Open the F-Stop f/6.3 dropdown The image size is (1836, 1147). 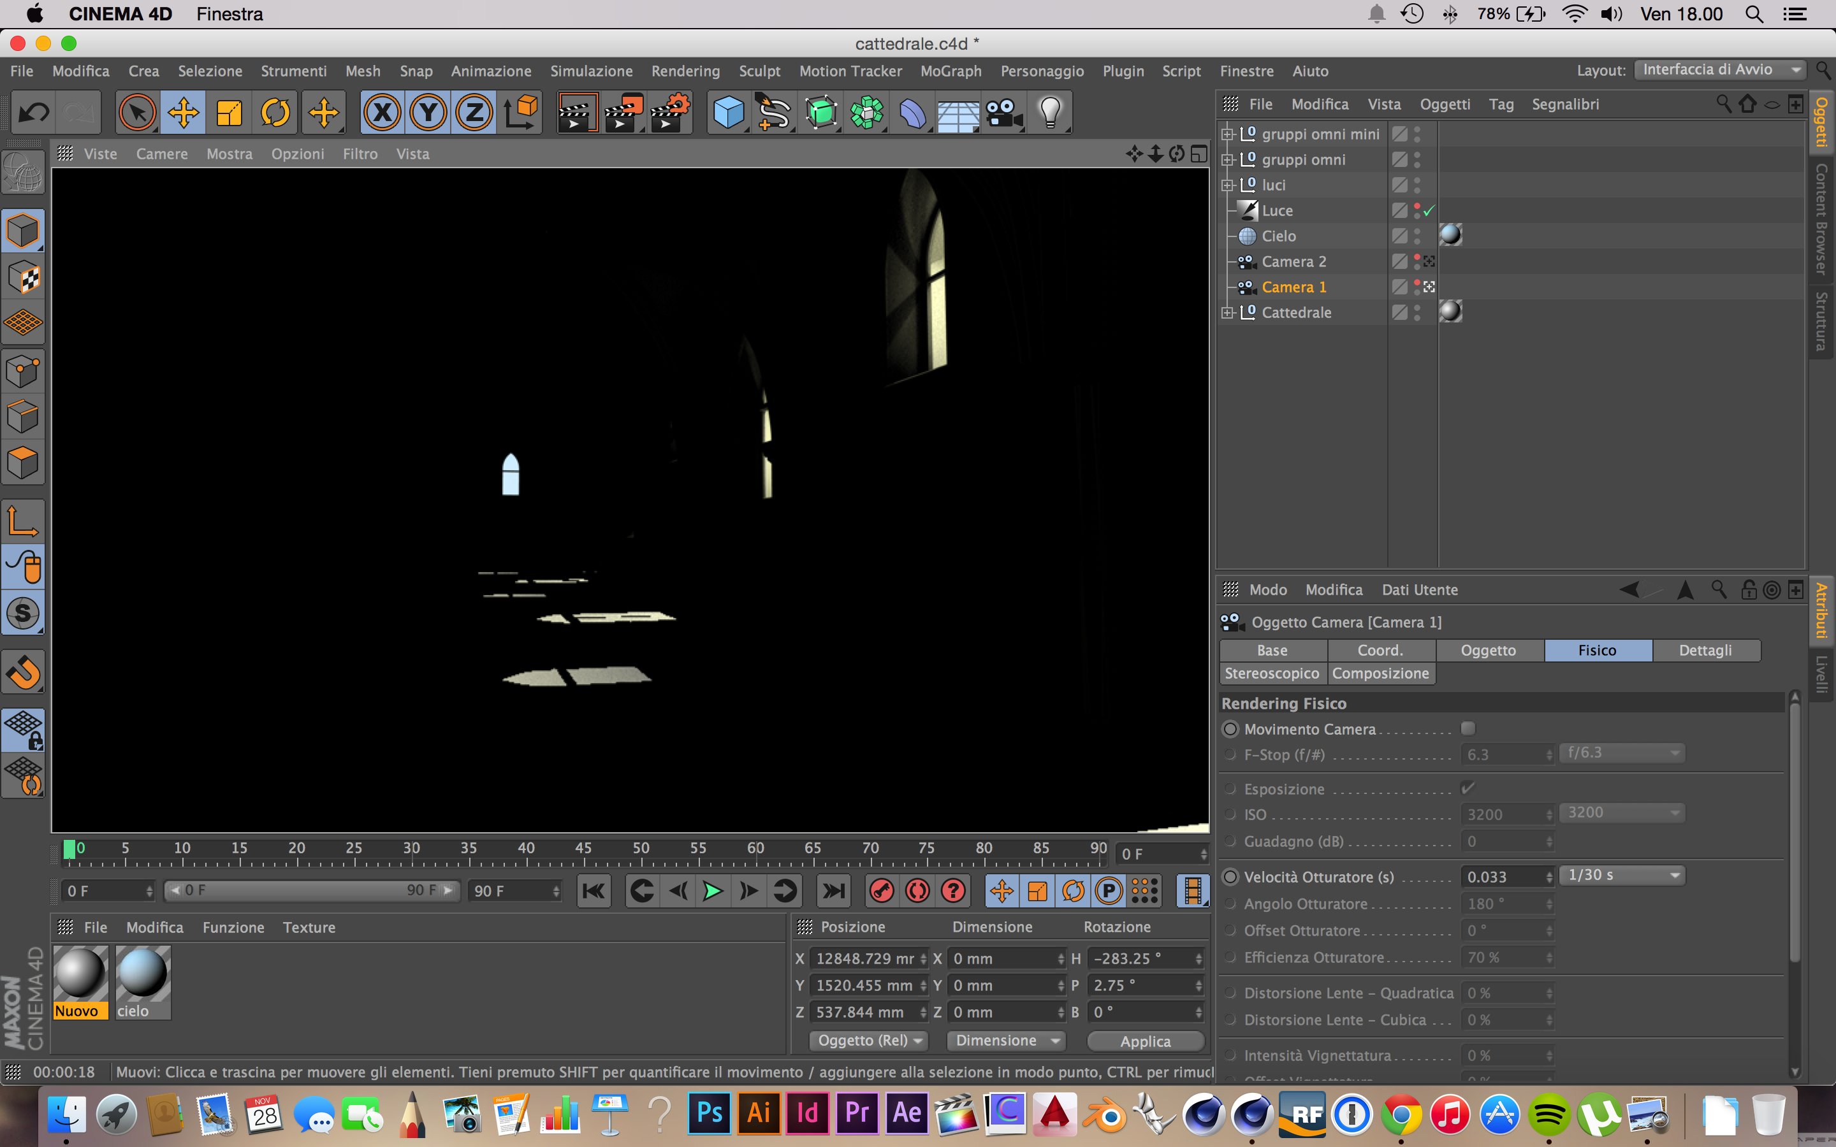(x=1621, y=753)
